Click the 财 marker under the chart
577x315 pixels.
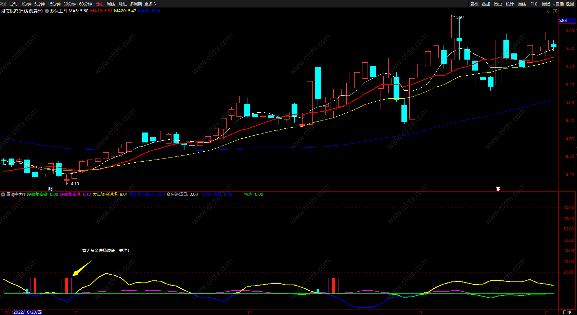click(50, 189)
